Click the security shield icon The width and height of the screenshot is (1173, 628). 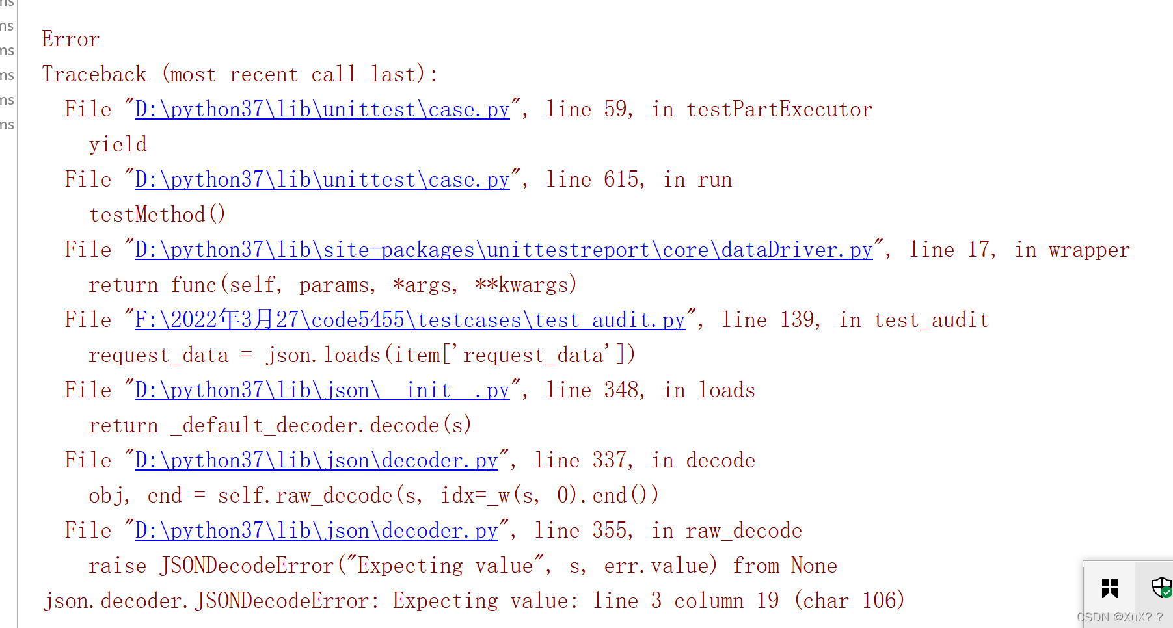(x=1161, y=588)
